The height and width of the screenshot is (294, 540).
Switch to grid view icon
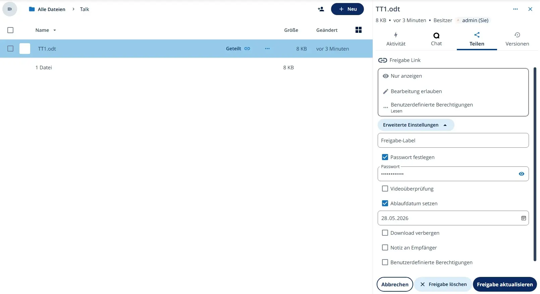pyautogui.click(x=359, y=30)
